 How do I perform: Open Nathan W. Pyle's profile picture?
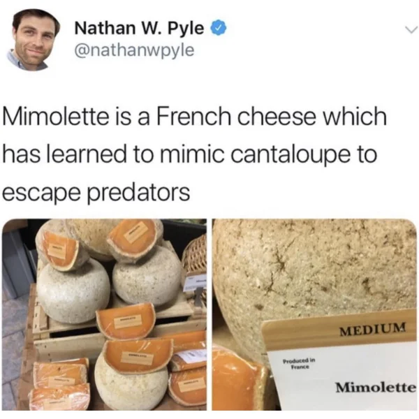point(33,40)
